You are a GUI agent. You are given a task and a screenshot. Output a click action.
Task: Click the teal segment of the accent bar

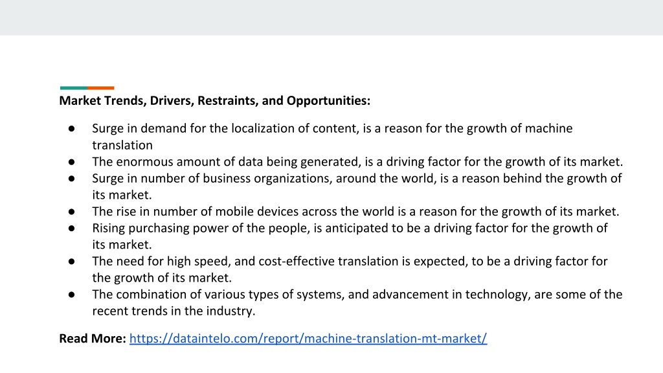tap(74, 88)
